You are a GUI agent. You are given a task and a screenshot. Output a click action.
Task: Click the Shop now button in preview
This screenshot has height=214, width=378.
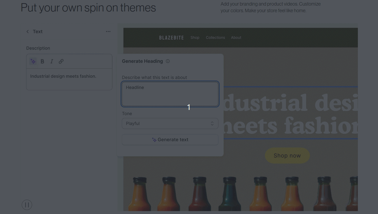pyautogui.click(x=287, y=156)
